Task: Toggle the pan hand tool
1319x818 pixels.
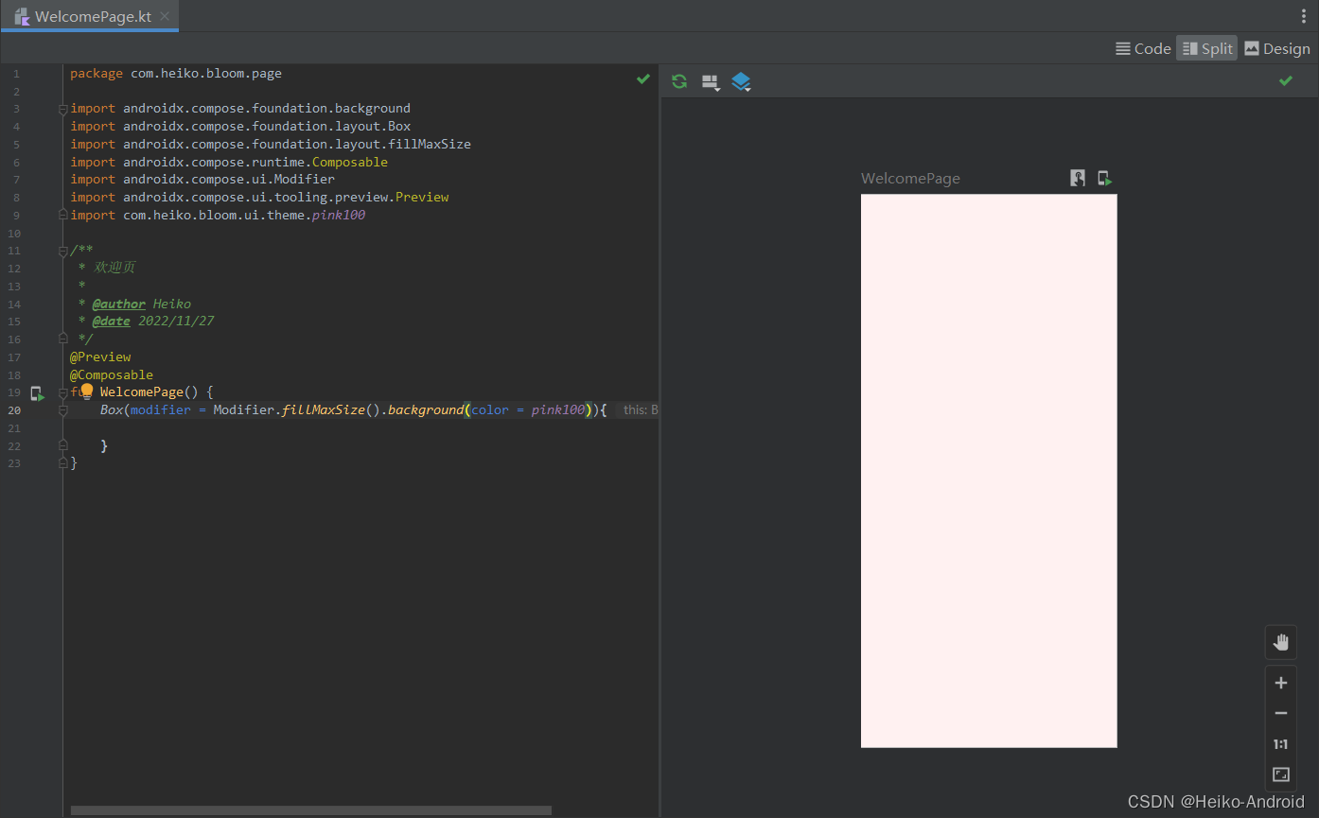Action: (1280, 643)
